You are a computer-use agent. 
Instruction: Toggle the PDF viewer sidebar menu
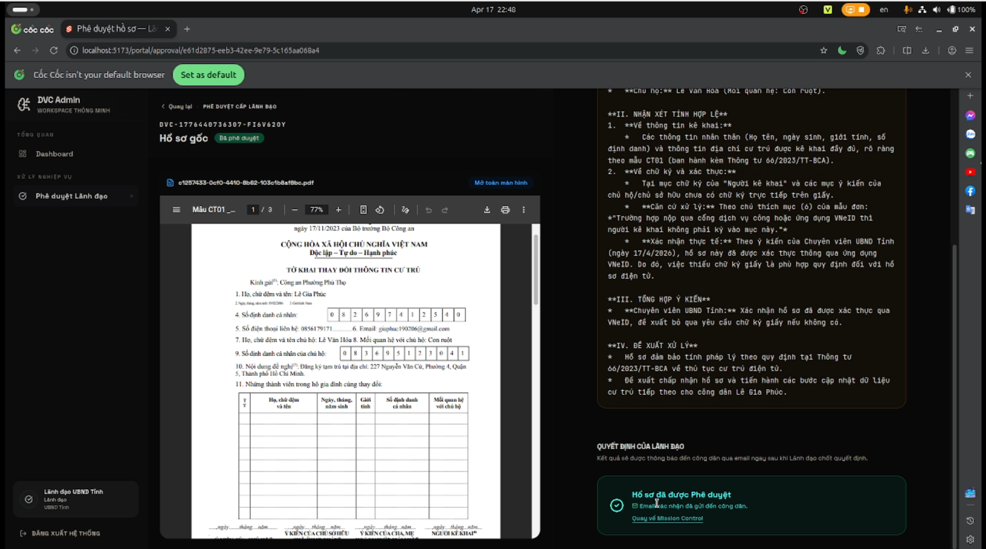pyautogui.click(x=176, y=210)
